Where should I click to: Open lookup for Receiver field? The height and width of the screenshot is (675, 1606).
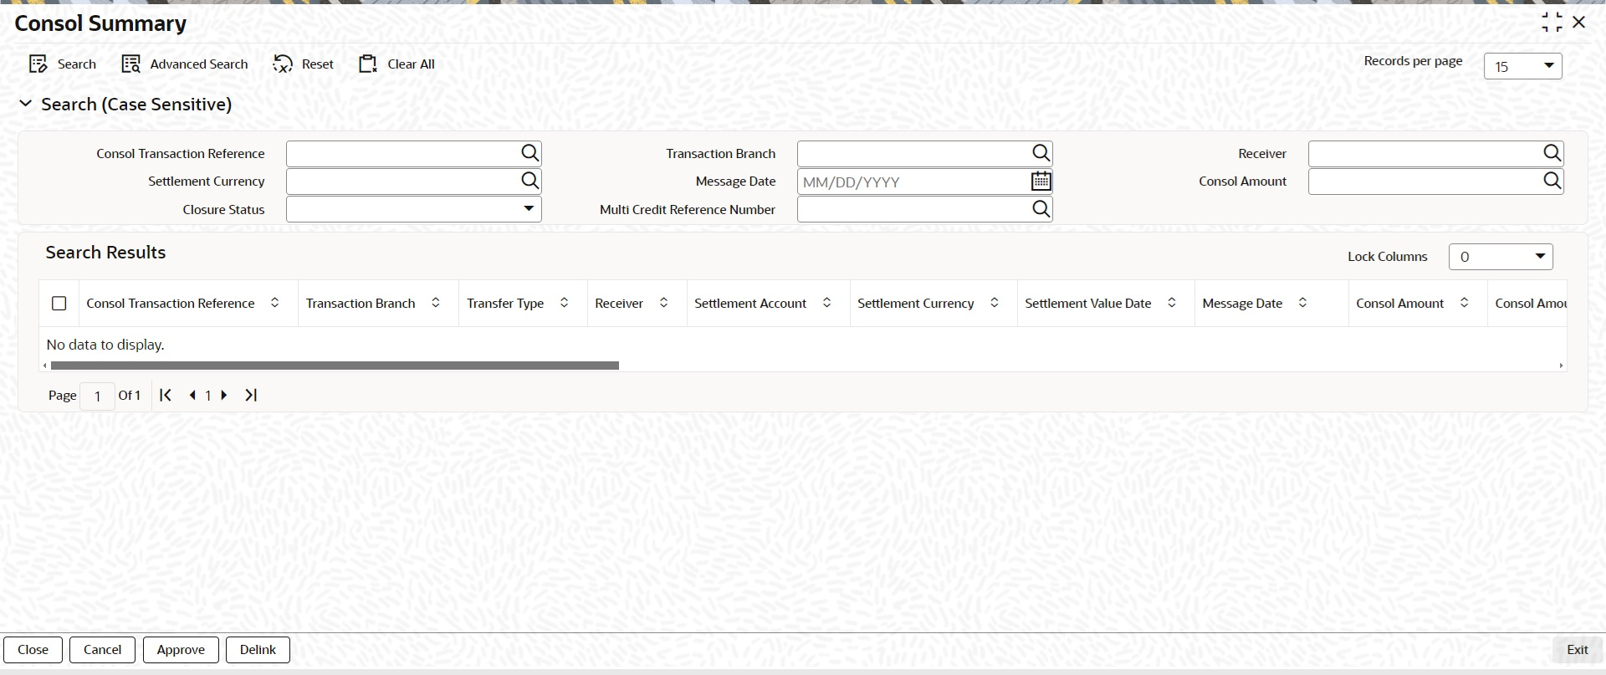point(1552,153)
